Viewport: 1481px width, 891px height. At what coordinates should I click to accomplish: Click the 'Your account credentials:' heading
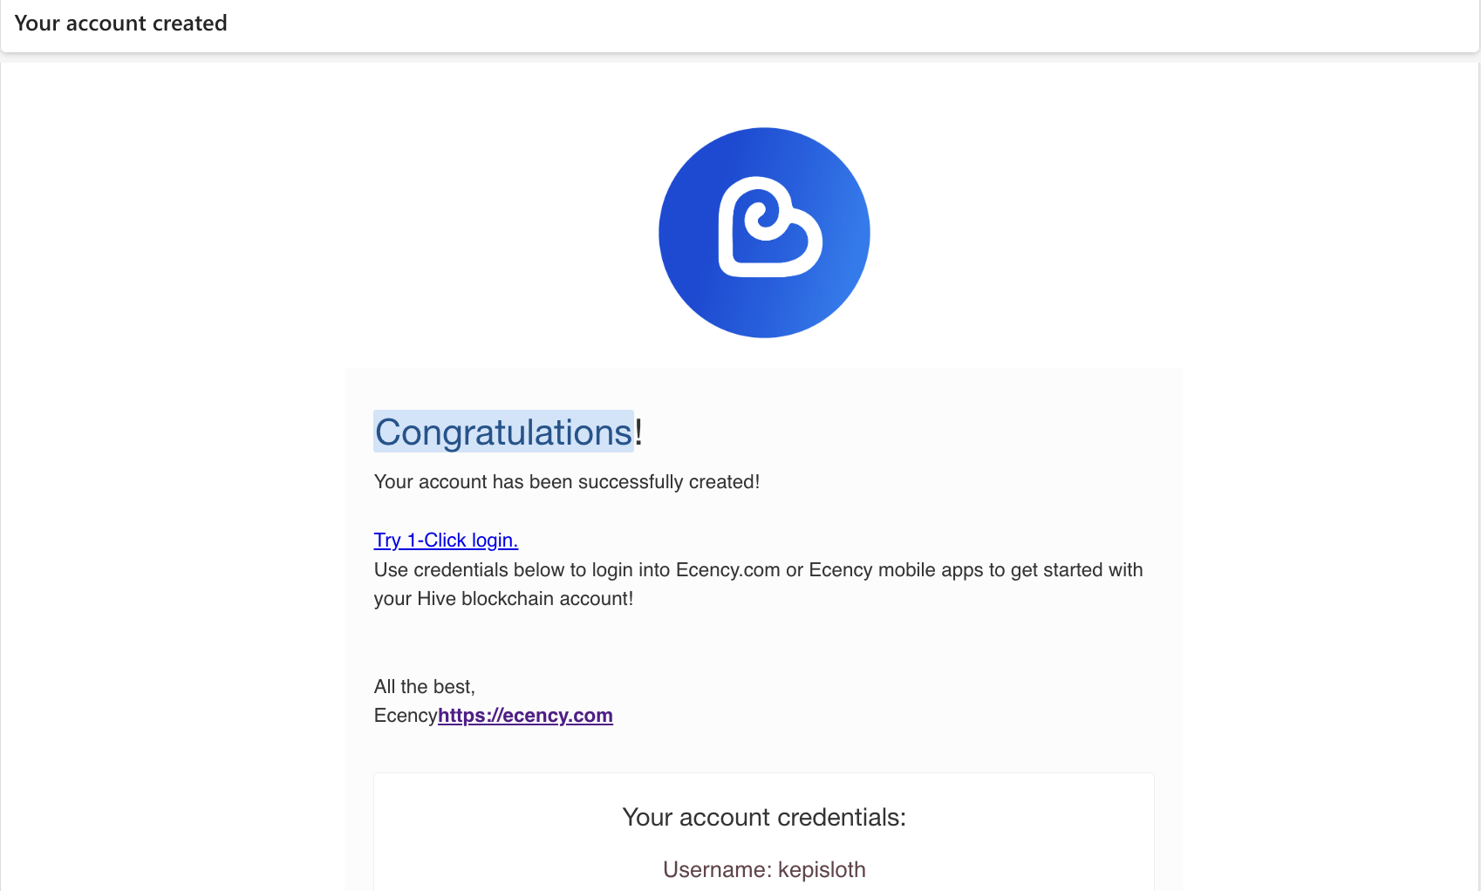point(764,818)
